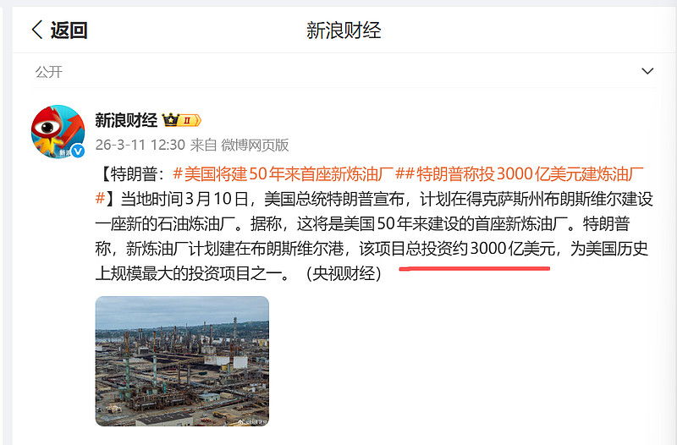
Task: Click the 央视财经 source credit text
Action: coord(344,273)
